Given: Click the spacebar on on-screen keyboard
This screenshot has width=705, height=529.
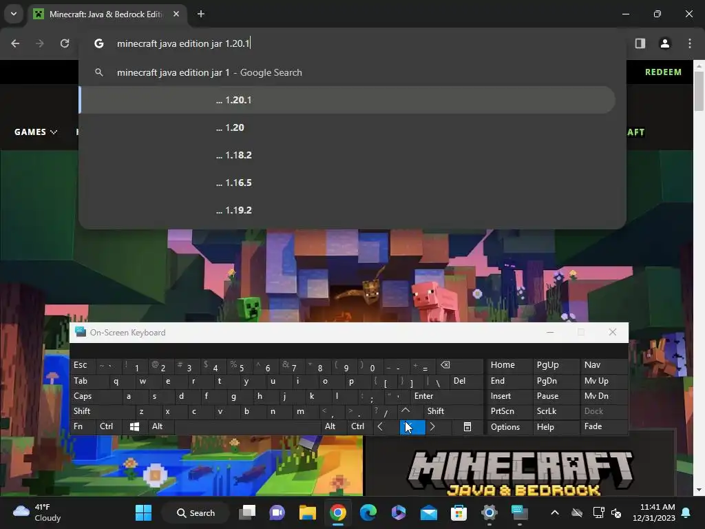Looking at the screenshot, I should (x=247, y=426).
